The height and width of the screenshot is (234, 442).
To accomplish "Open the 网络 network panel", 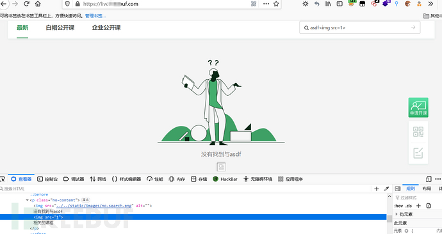I will [x=98, y=179].
